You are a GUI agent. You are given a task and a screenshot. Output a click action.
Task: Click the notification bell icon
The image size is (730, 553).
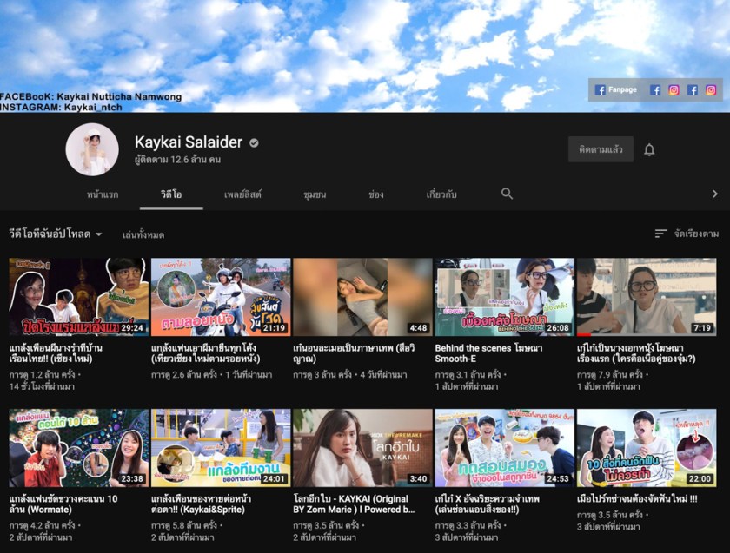pyautogui.click(x=648, y=149)
